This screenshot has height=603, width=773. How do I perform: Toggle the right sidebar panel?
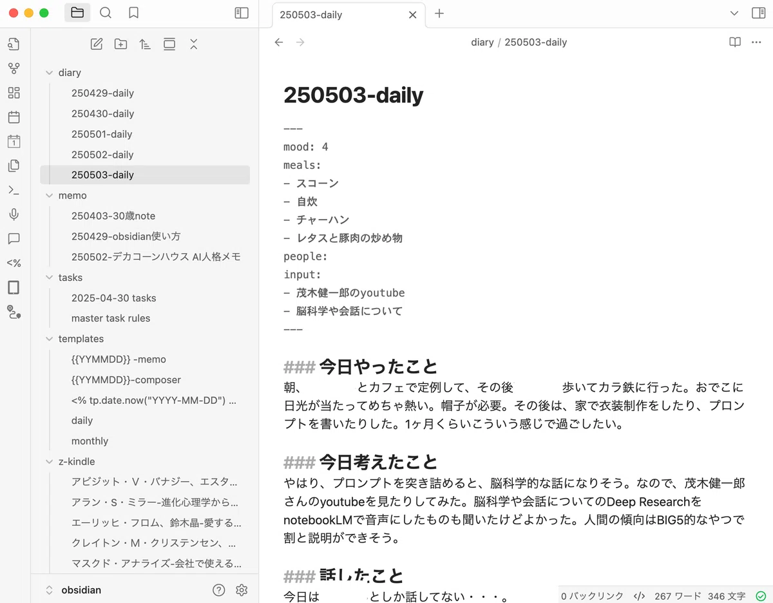click(758, 13)
